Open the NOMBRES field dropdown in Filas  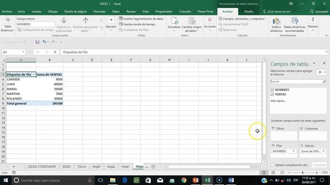[x=293, y=151]
